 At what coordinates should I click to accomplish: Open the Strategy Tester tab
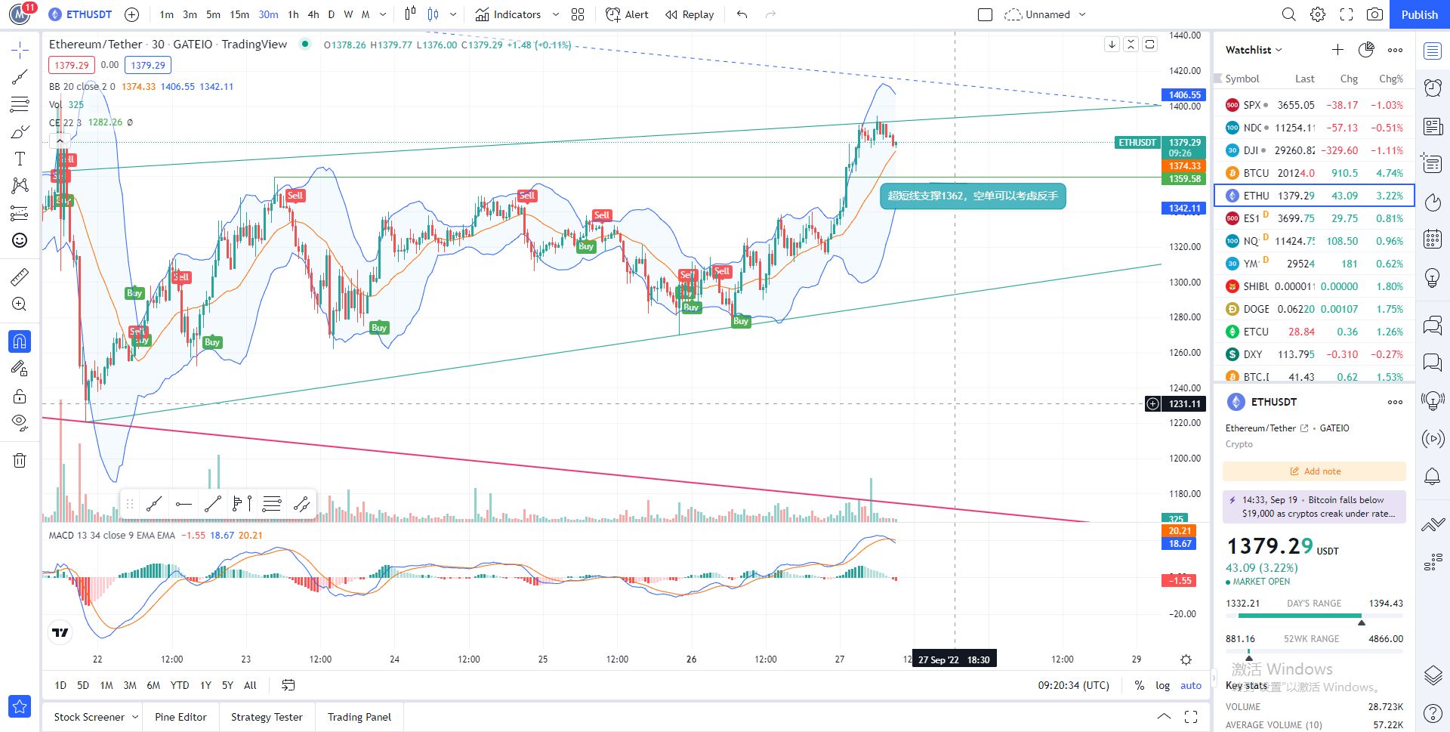(267, 717)
